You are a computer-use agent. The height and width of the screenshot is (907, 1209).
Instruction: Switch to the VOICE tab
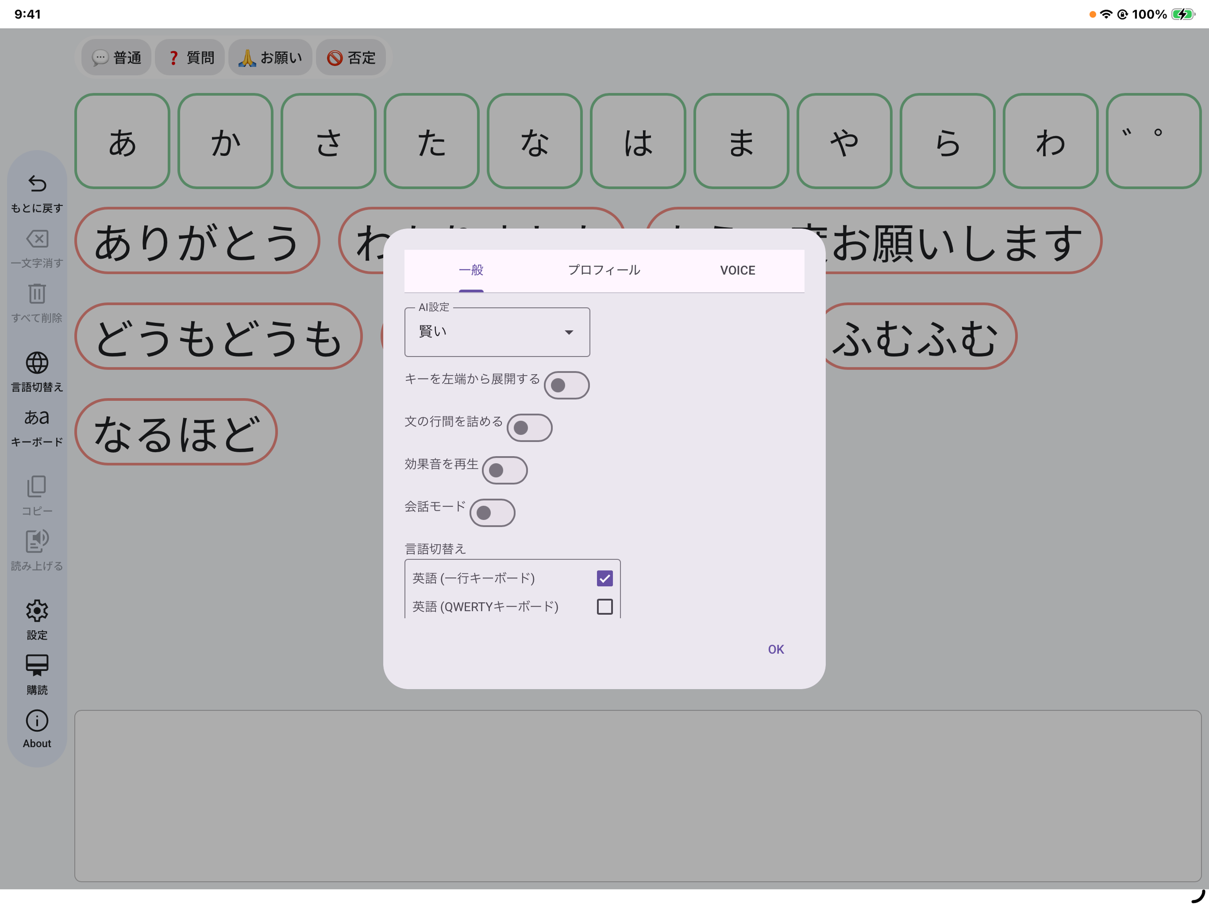tap(738, 271)
